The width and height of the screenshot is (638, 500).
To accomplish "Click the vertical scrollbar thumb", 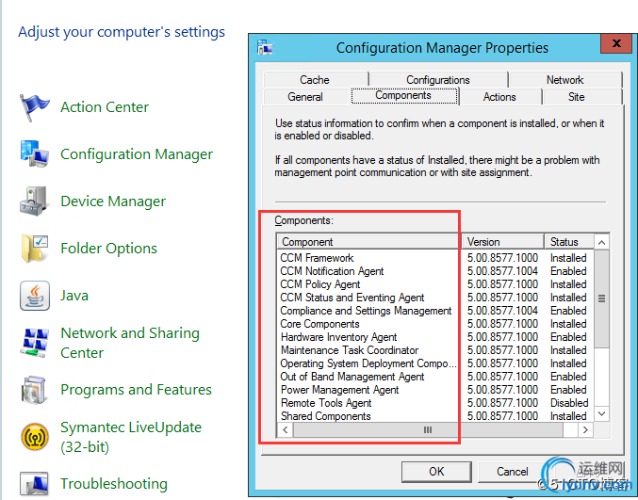I will pos(602,298).
